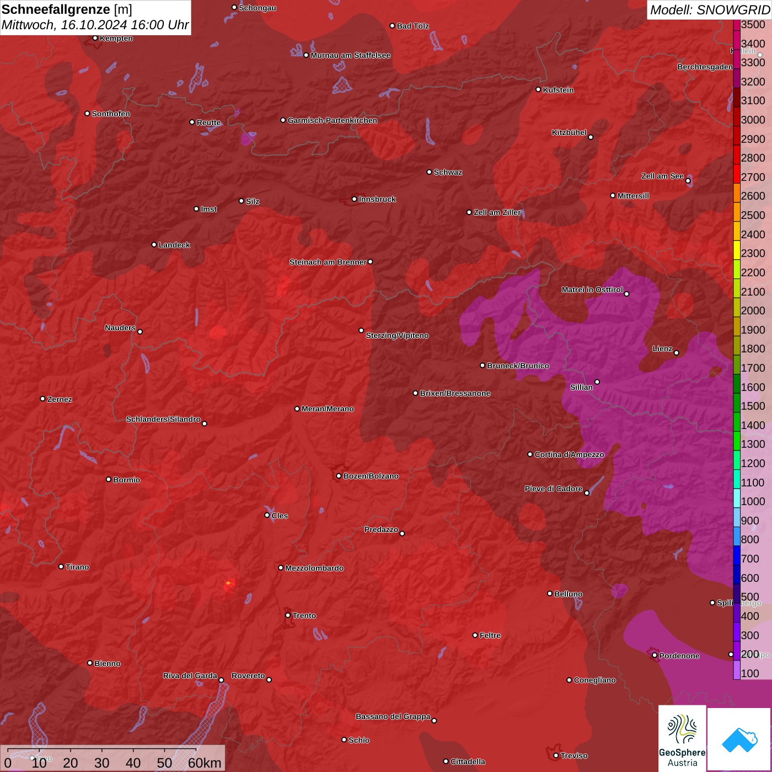
Task: Select the 2000 legend value
Action: 753,310
